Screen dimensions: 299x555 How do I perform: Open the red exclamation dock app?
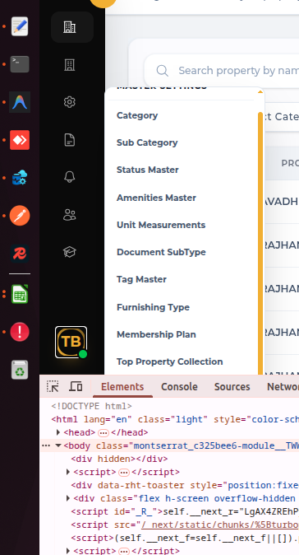[x=20, y=332]
